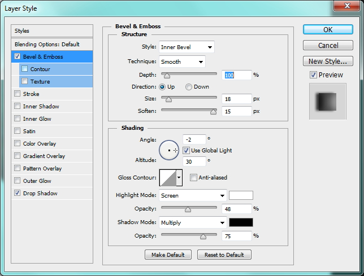Image resolution: width=364 pixels, height=276 pixels.
Task: Enable the Stroke effect checkbox
Action: click(18, 94)
